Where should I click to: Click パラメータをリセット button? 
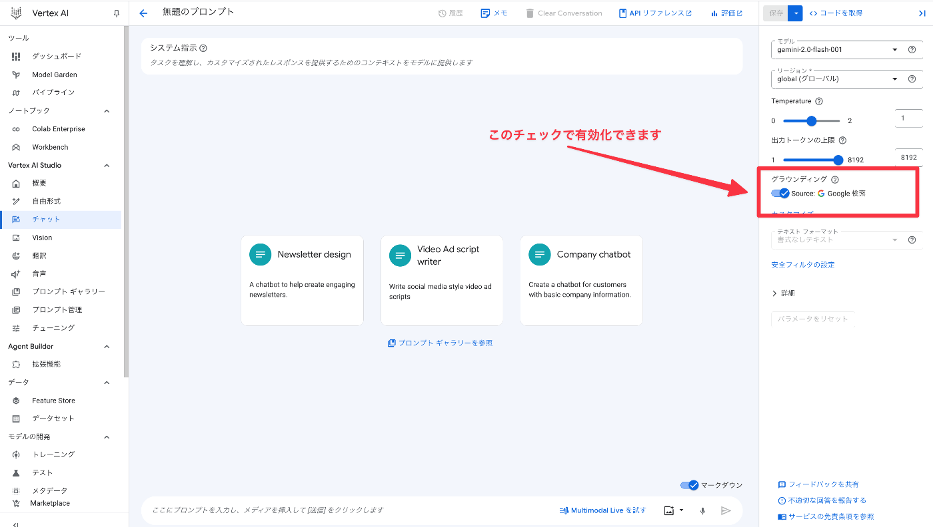point(813,319)
